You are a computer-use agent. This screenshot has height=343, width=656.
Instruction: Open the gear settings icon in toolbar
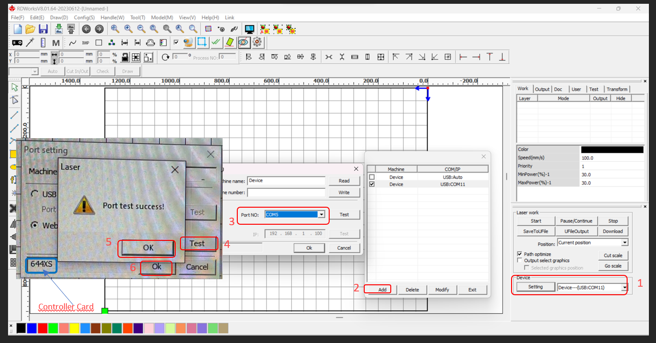click(x=257, y=43)
